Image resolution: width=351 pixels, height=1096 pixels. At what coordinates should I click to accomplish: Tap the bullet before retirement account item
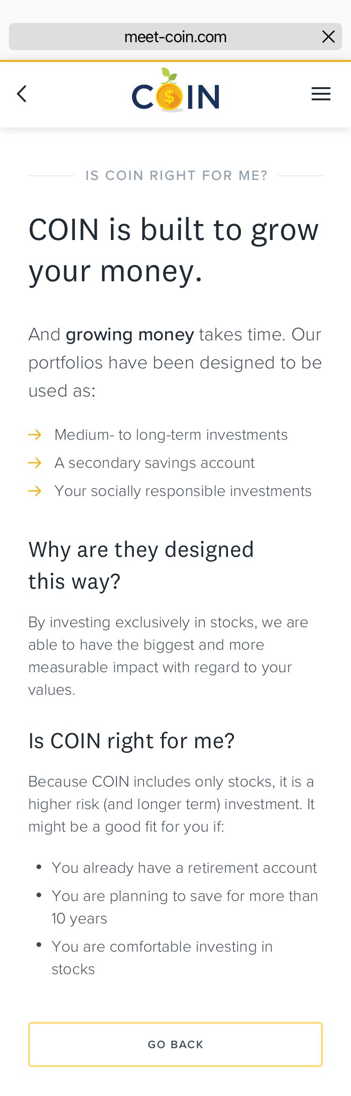[x=39, y=867]
